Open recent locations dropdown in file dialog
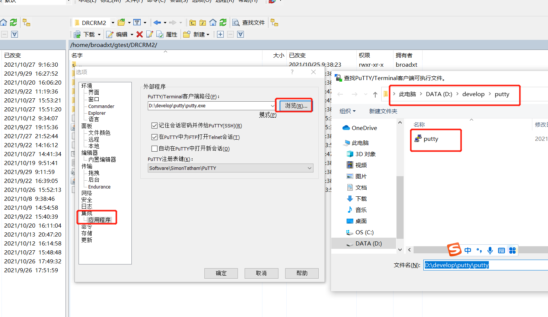The width and height of the screenshot is (548, 317). [x=366, y=94]
